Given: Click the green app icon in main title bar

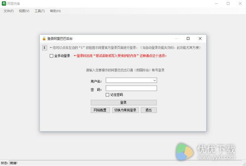Looking at the screenshot, I should click(x=4, y=3).
